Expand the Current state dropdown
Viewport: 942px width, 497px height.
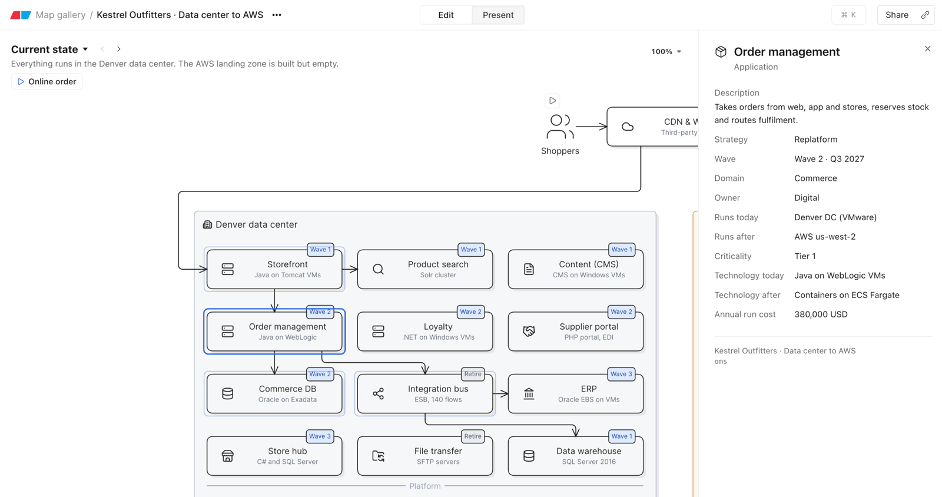pyautogui.click(x=49, y=49)
